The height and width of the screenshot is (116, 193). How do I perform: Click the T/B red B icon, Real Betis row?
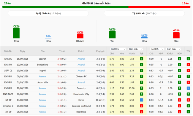point(142,112)
